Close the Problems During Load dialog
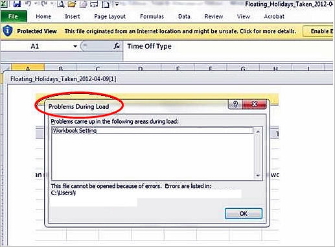The width and height of the screenshot is (335, 247). click(x=255, y=104)
